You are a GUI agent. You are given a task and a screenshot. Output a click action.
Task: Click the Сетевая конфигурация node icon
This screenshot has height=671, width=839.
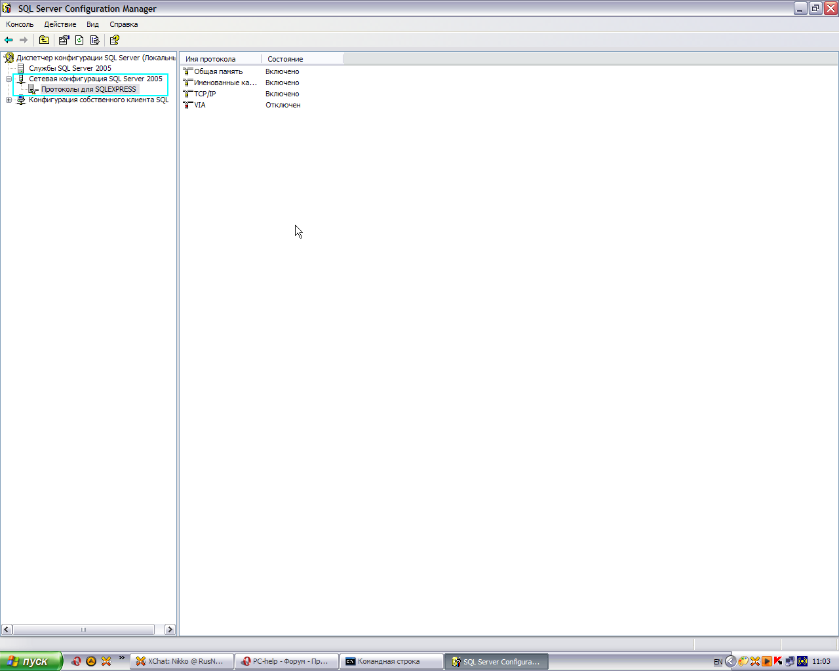coord(21,79)
